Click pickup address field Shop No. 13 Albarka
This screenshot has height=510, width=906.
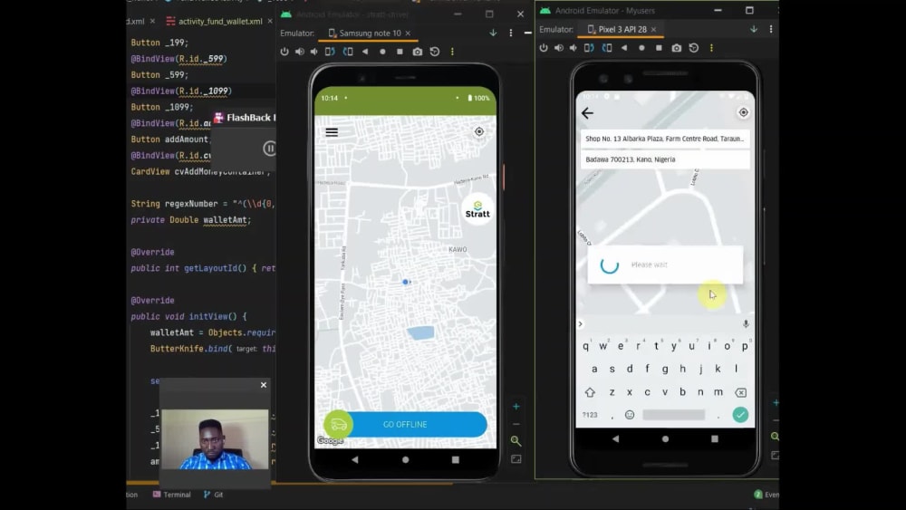tap(665, 140)
